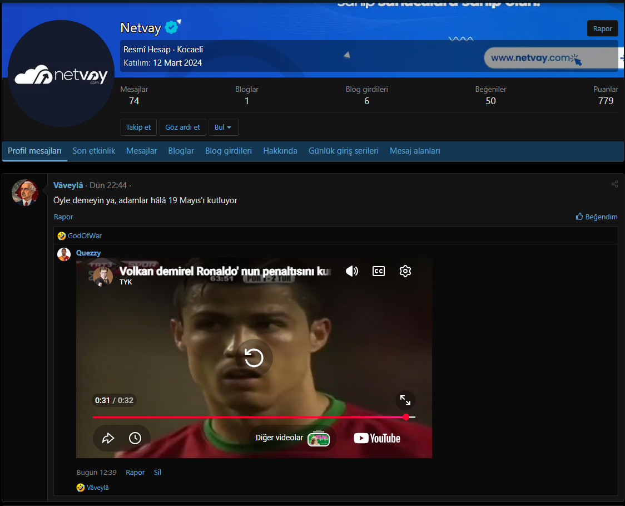
Task: Open Vâveylâ's profile avatar
Action: point(24,193)
